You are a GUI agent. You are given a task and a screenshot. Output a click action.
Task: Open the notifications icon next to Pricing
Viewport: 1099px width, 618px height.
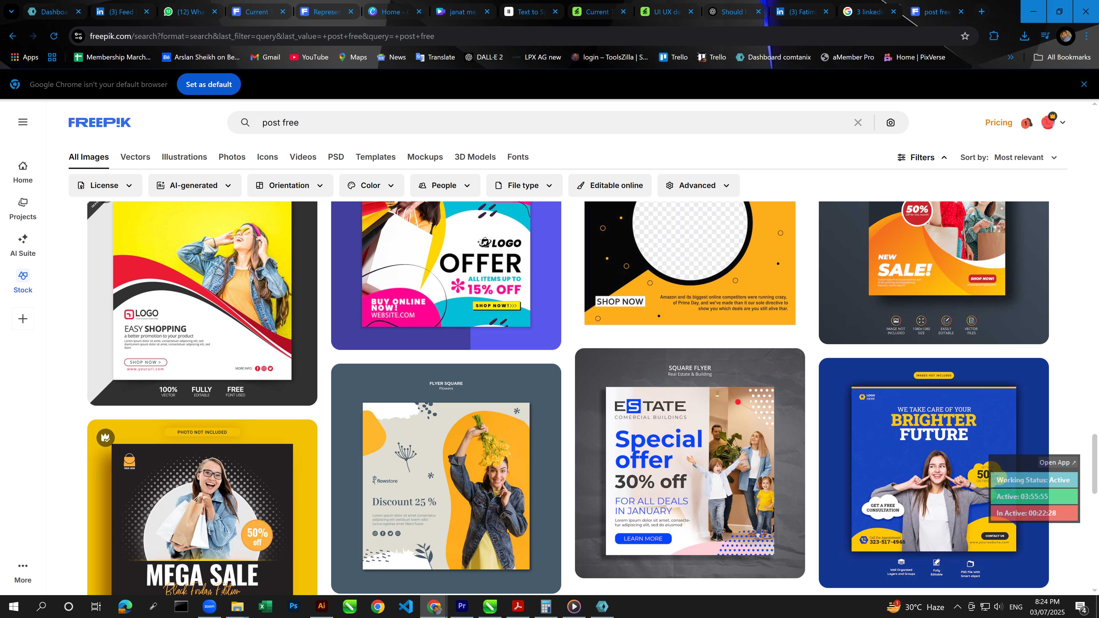(x=1026, y=123)
